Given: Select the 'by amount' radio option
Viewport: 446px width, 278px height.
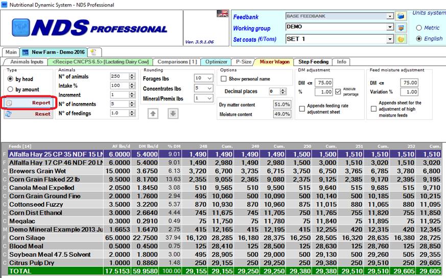Looking at the screenshot, I should pos(10,89).
